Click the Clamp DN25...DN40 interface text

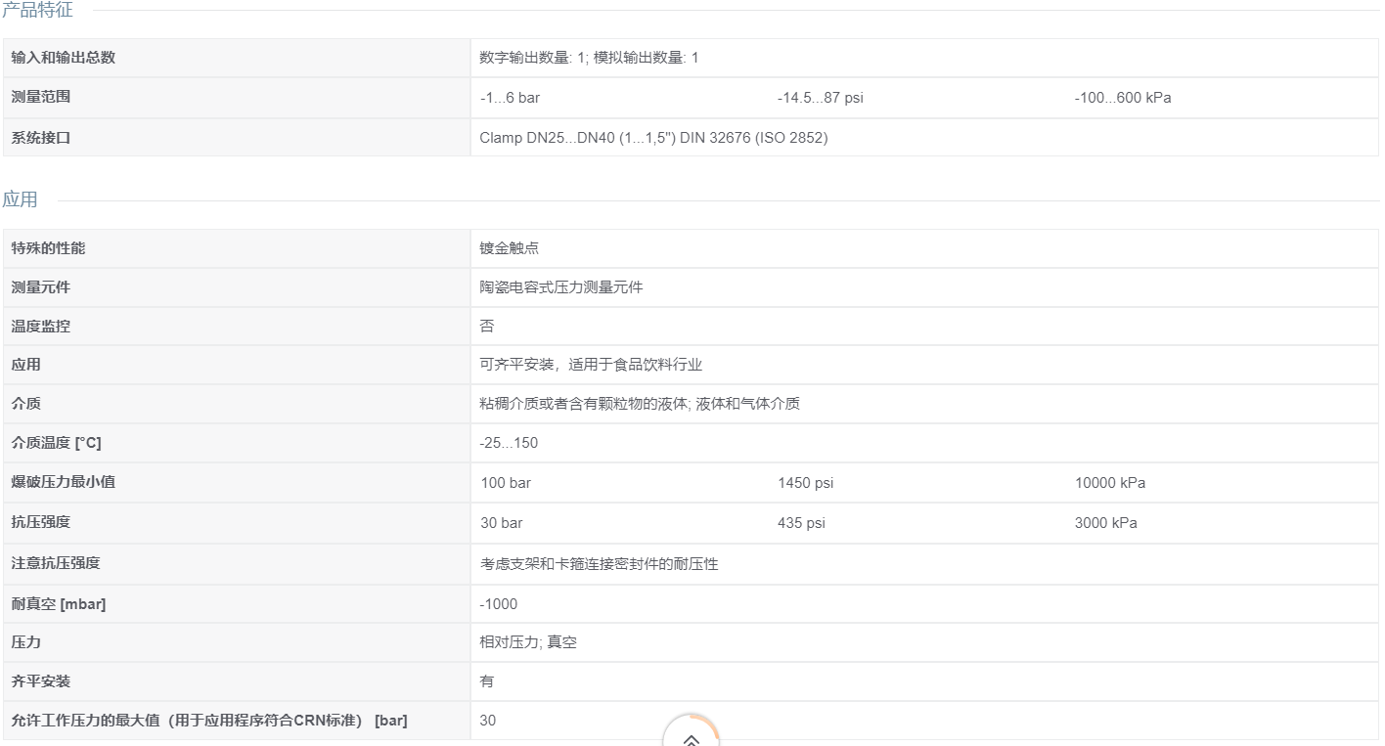tap(653, 138)
